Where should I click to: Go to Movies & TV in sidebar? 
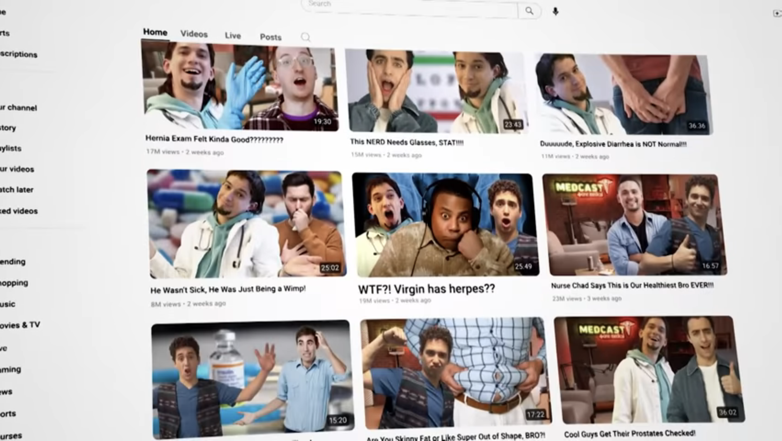pyautogui.click(x=20, y=325)
